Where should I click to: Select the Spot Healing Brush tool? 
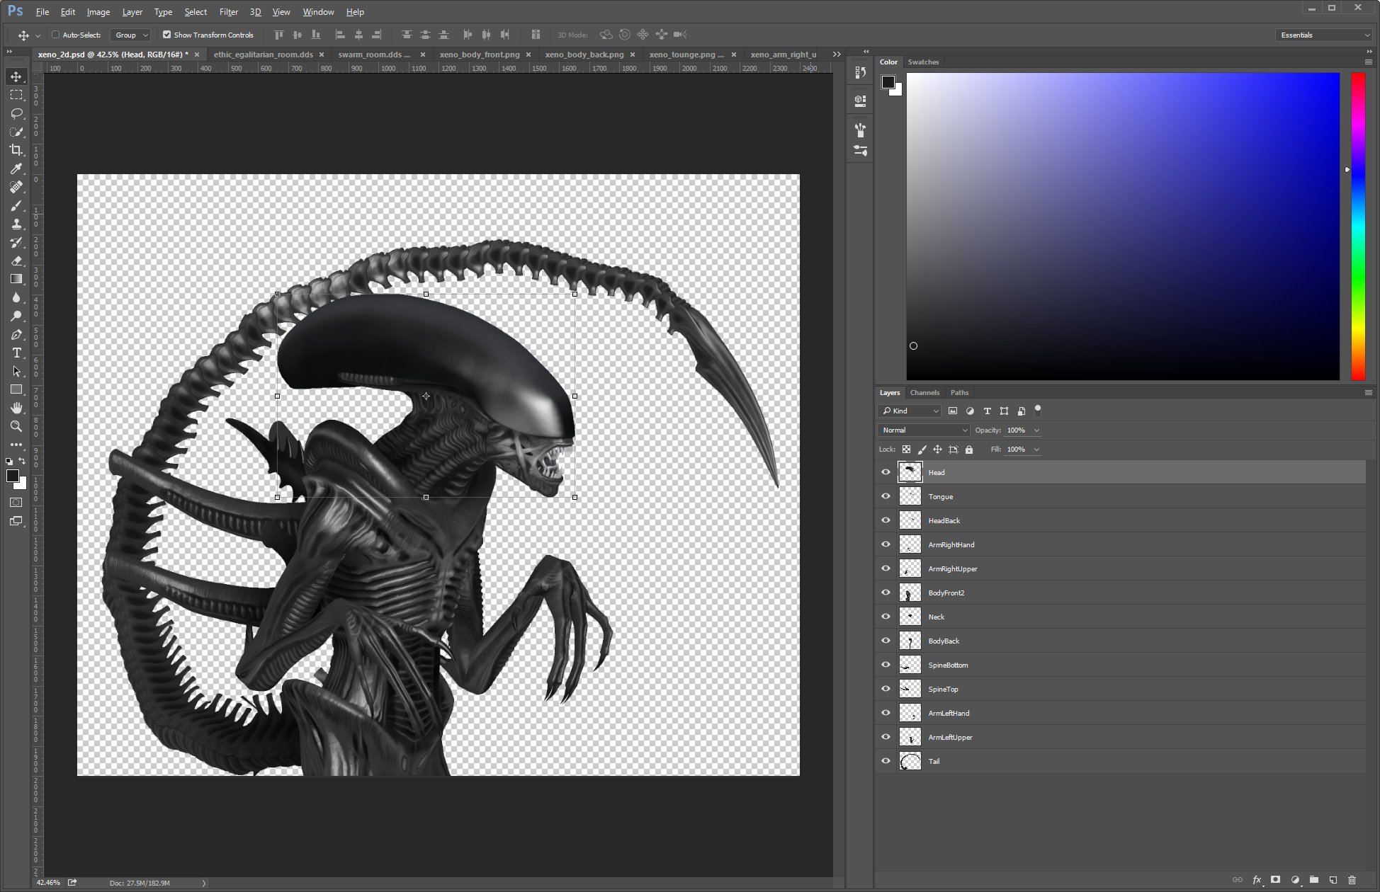point(16,187)
